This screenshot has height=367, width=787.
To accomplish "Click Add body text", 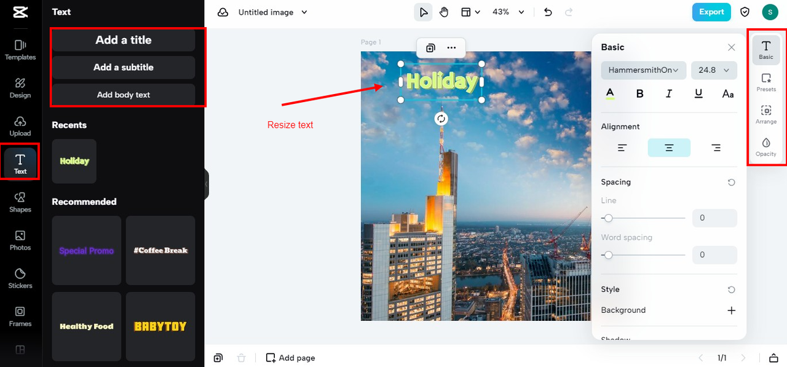I will coord(124,95).
